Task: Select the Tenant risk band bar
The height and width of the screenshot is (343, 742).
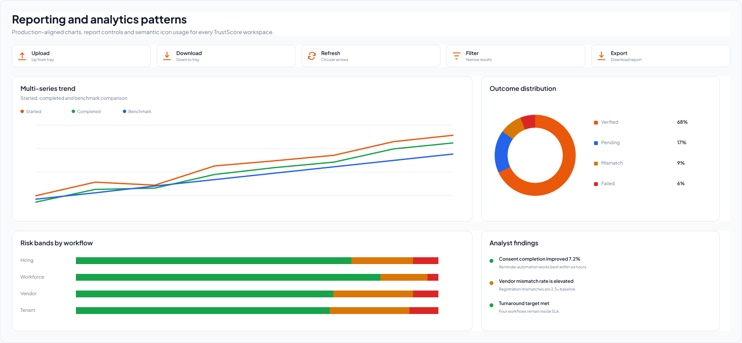Action: pos(257,311)
